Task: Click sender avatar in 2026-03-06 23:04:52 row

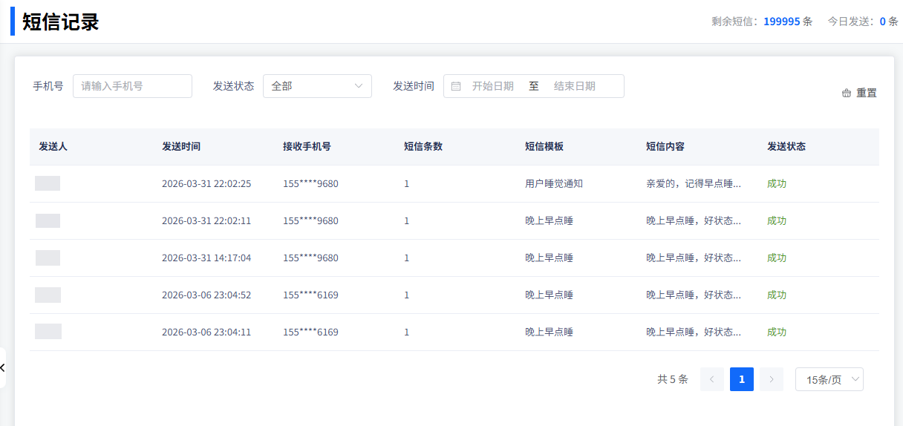Action: (48, 295)
